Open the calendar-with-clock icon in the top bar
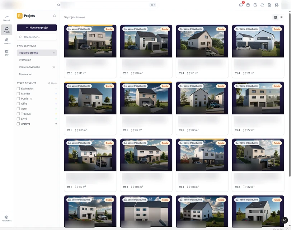Screen dimensions: 291x230 277,5
